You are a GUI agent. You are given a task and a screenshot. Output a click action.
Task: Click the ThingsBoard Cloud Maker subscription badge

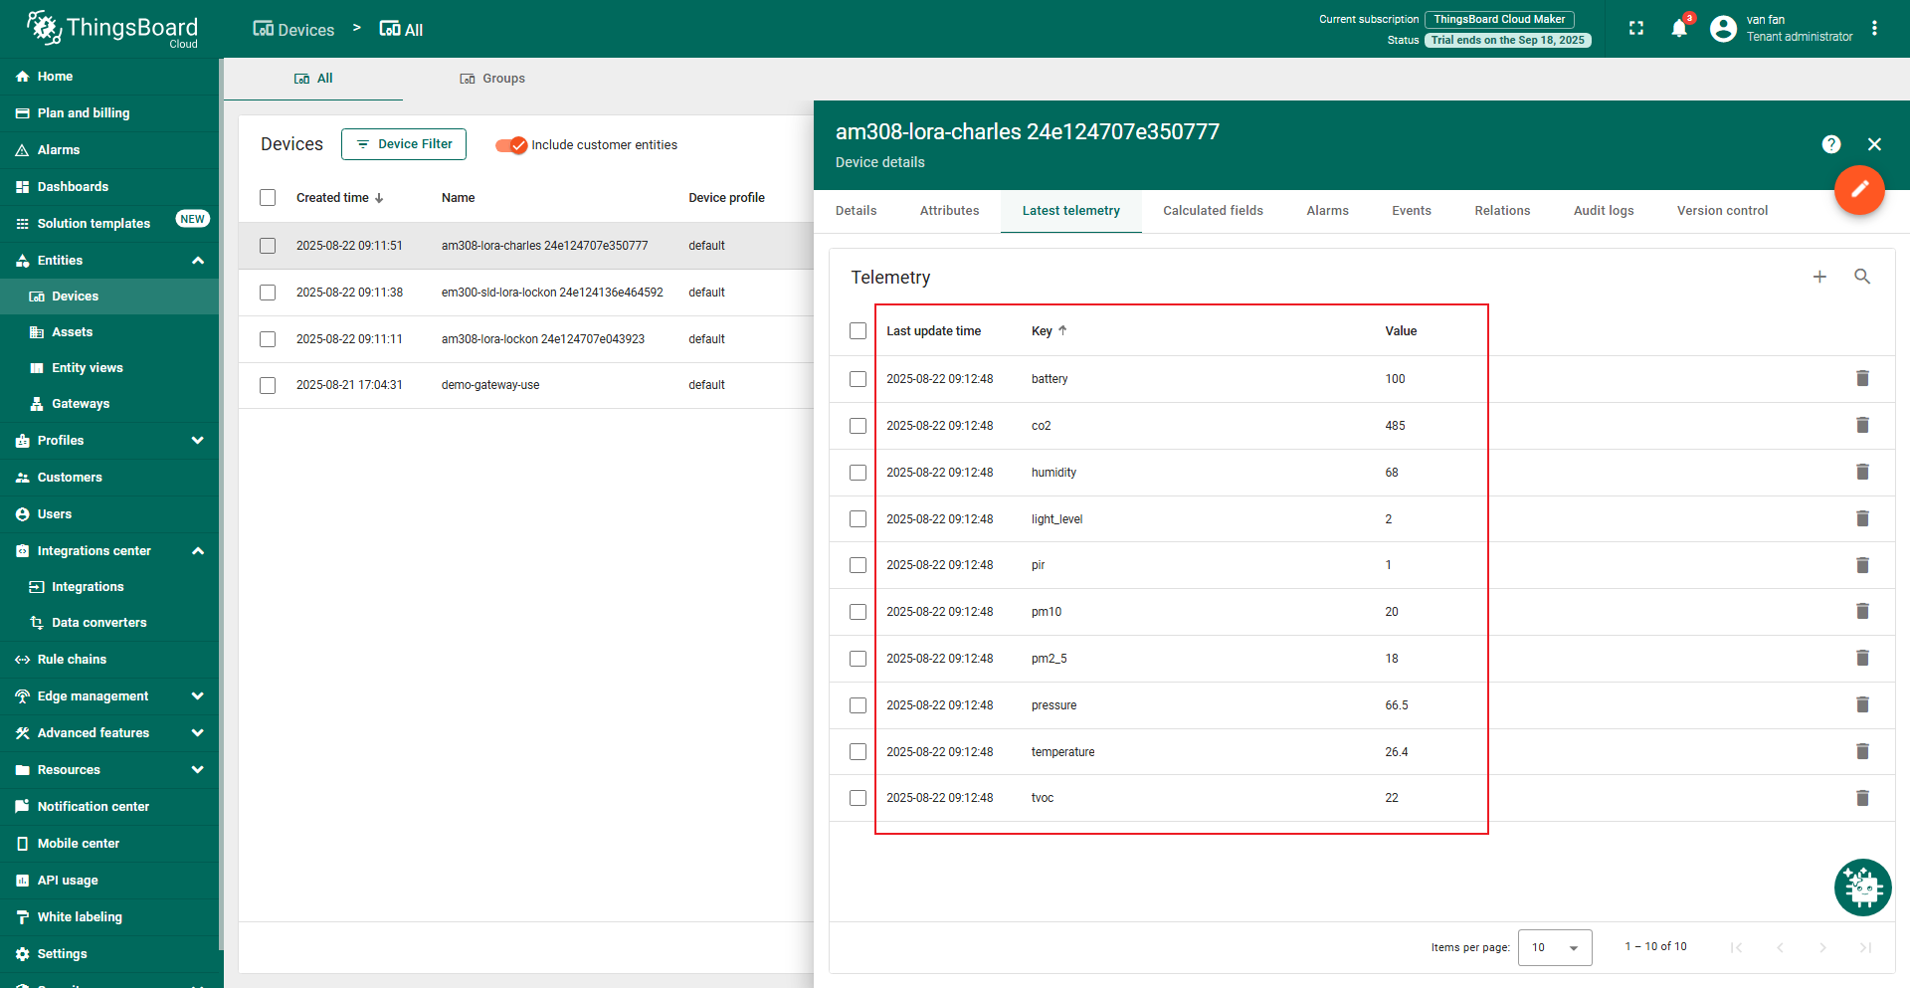(x=1499, y=19)
